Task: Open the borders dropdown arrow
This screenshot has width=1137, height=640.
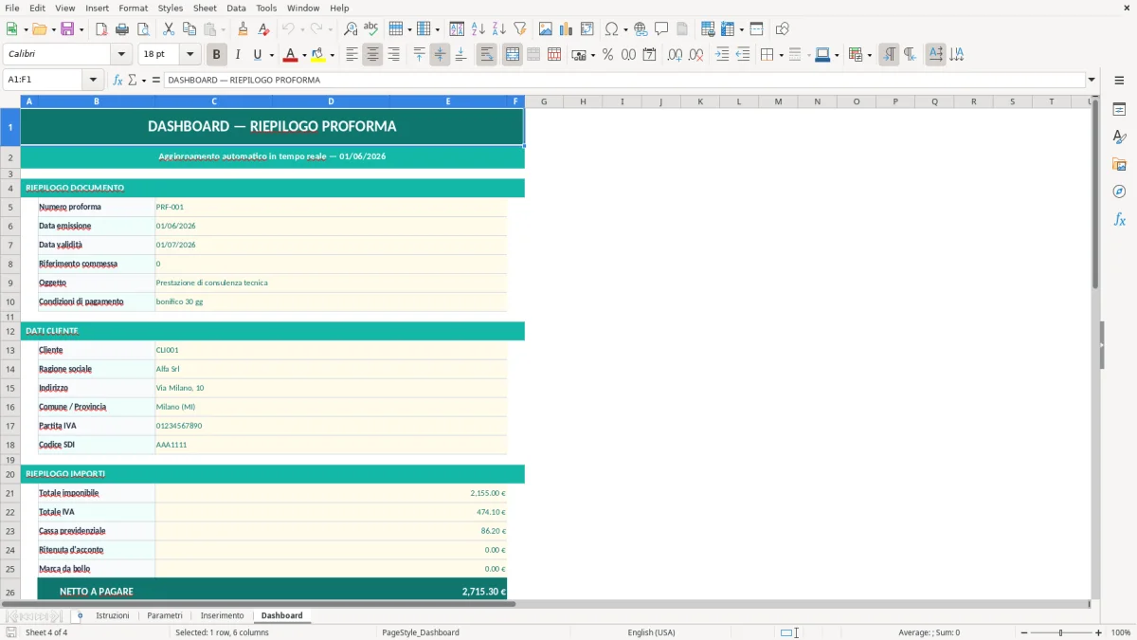Action: (x=780, y=55)
